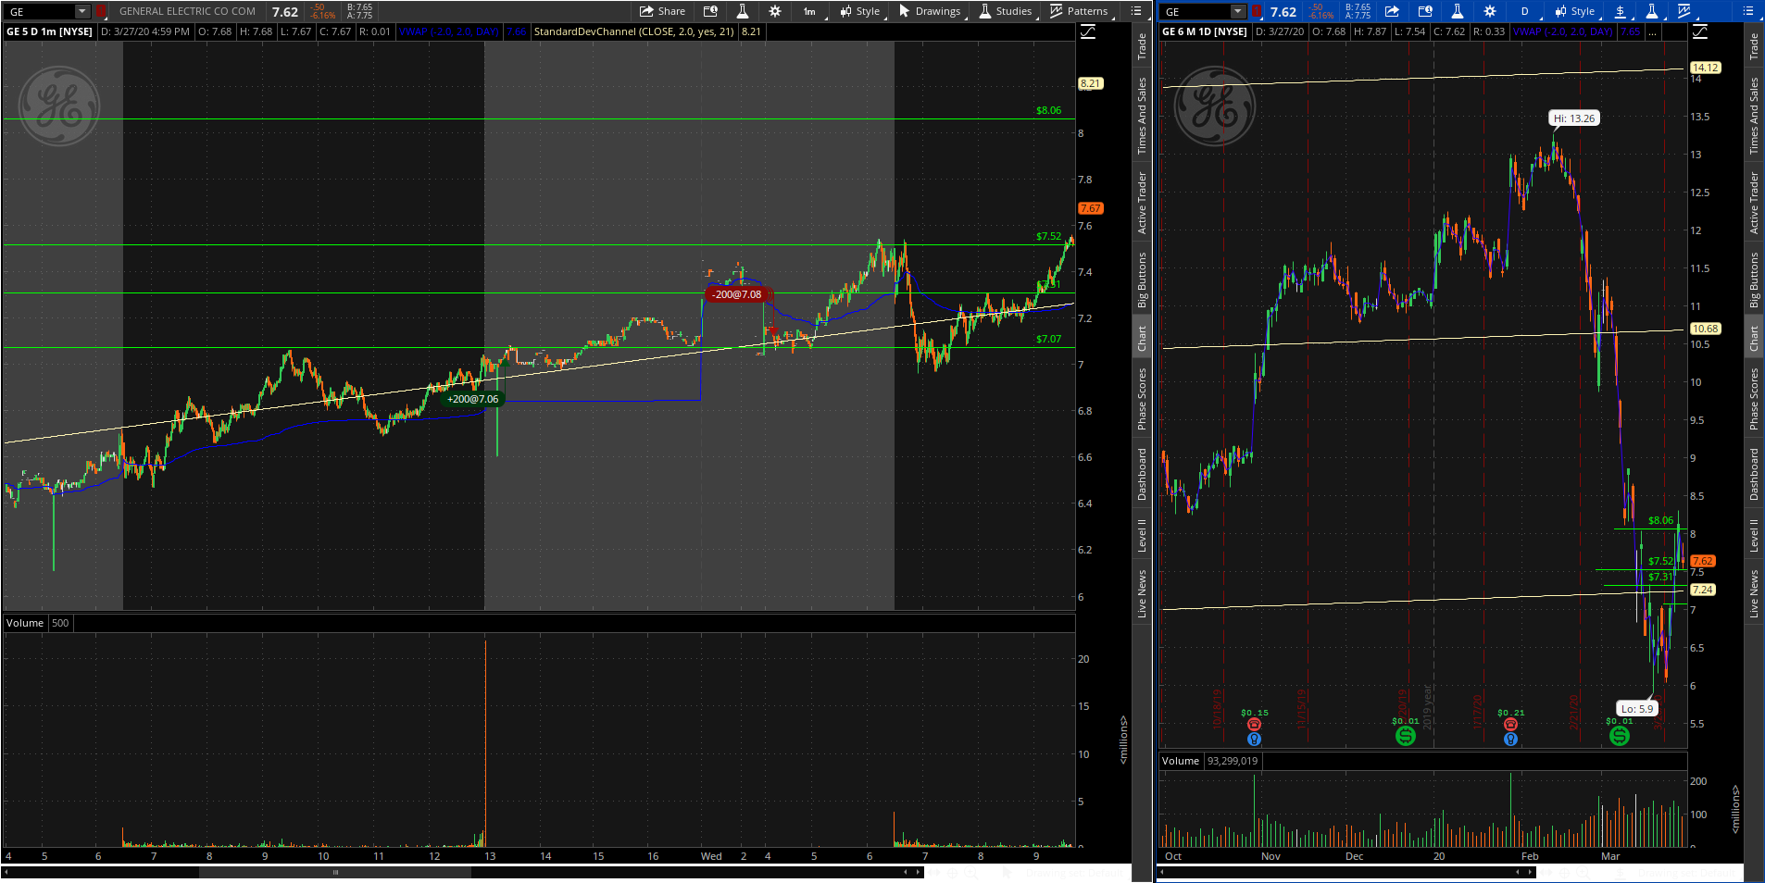Click the +200@7.06 order bubble
Image resolution: width=1765 pixels, height=883 pixels.
click(x=472, y=399)
